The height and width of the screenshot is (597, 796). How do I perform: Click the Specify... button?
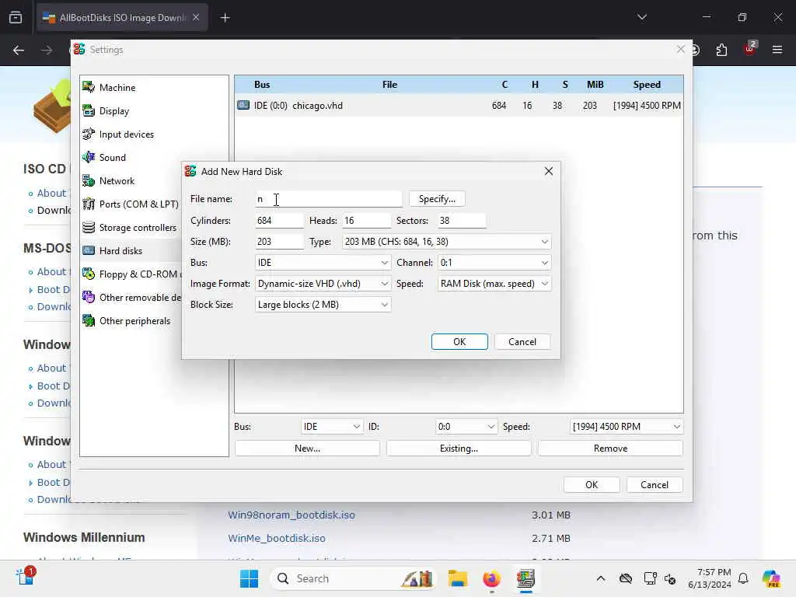coord(437,199)
